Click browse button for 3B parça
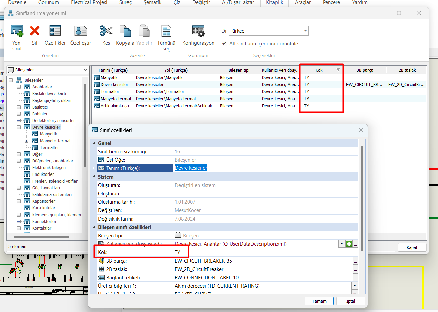438x312 pixels. 355,261
